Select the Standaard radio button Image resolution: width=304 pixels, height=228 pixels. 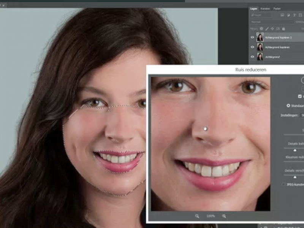288,106
